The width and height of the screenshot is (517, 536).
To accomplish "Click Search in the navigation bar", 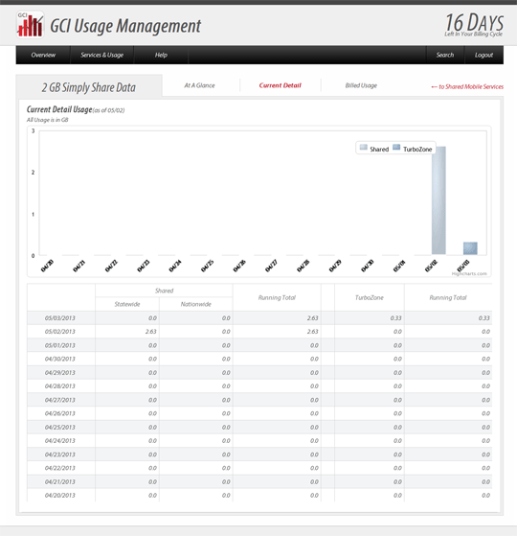I will point(445,55).
